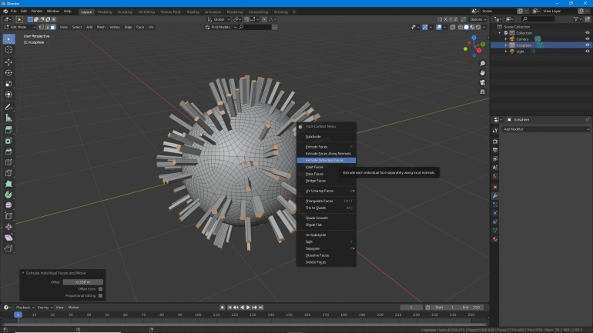Select the Knife tool
The image size is (593, 333).
8,173
